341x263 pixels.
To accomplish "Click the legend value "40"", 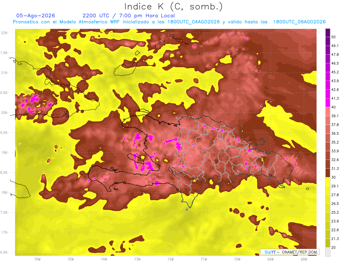I will pyautogui.click(x=334, y=107).
